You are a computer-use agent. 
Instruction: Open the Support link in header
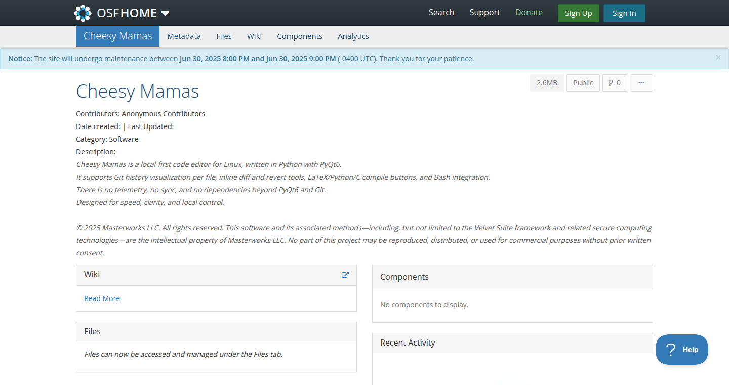click(x=484, y=13)
